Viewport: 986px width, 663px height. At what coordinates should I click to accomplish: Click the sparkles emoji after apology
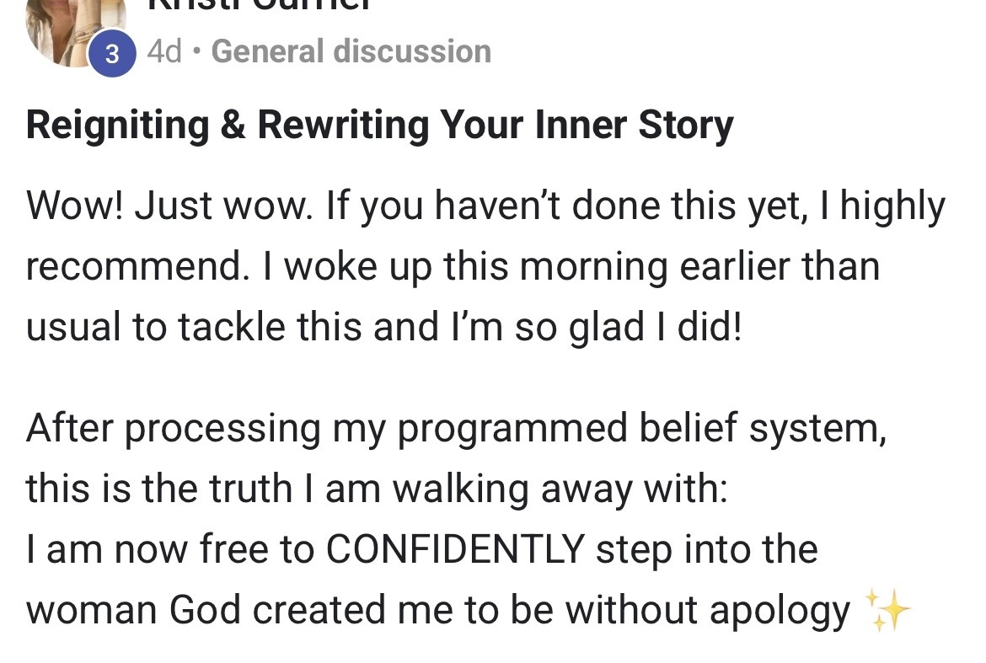(887, 609)
